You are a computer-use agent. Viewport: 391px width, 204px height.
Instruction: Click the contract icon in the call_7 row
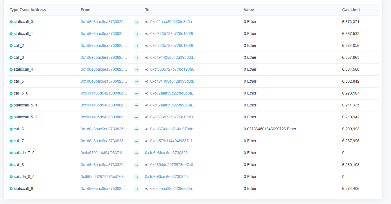point(146,141)
